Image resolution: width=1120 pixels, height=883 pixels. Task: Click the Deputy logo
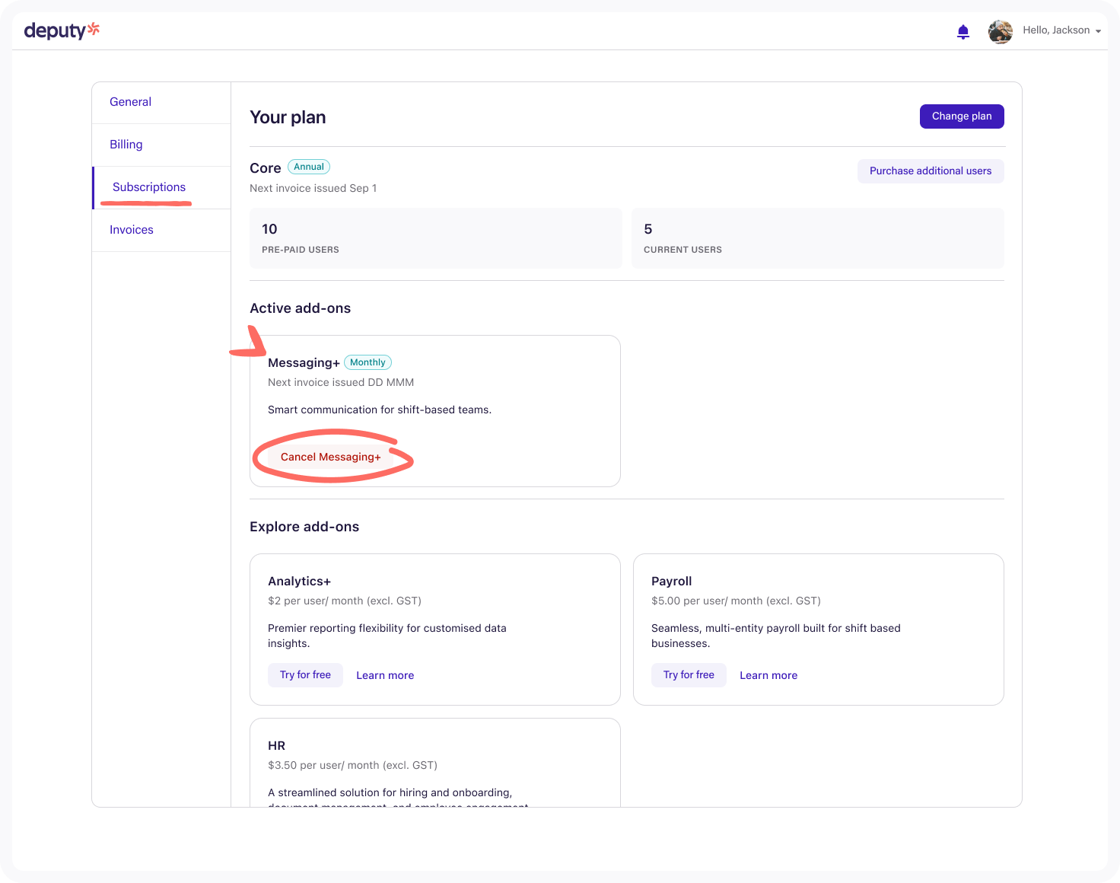tap(62, 30)
